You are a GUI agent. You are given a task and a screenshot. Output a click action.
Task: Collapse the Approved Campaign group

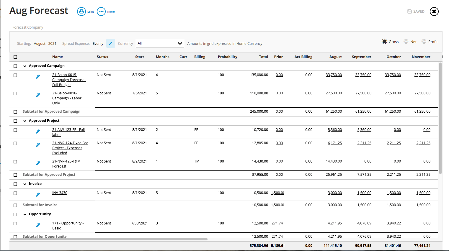pyautogui.click(x=25, y=66)
